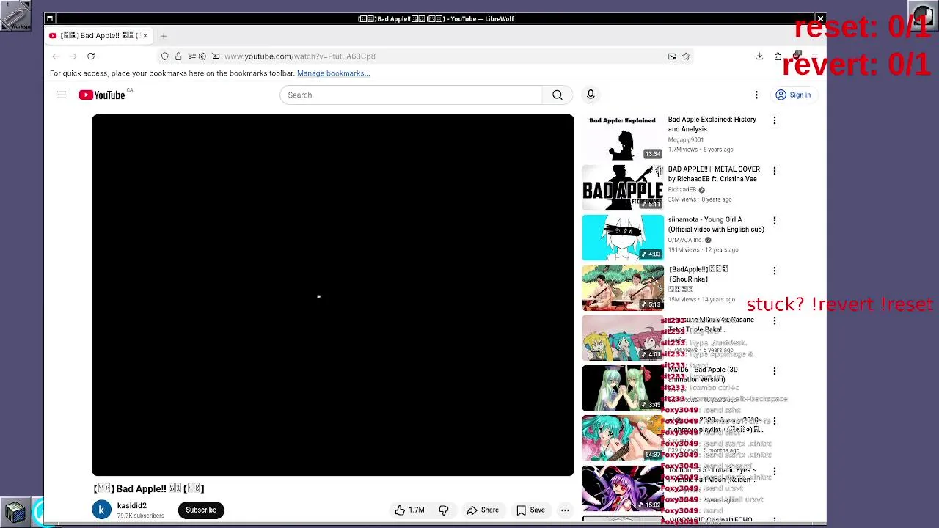Like the video with thumbs-up 1.7M

[409, 510]
